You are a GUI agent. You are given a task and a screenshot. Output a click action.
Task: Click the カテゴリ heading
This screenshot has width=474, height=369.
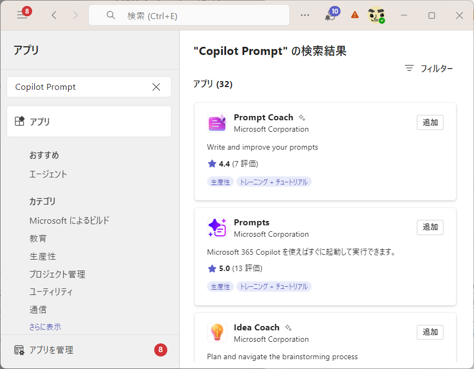tap(42, 201)
